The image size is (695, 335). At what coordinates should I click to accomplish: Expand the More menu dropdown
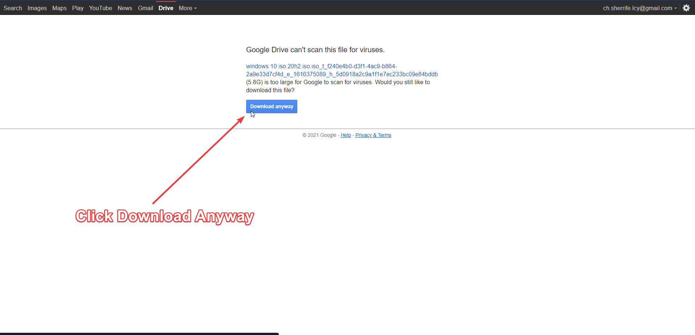pyautogui.click(x=187, y=8)
